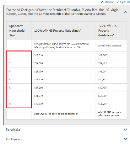Screen dimensions: 130x144
Task: Click the 48 Contiguous States accordion heading text
Action: click(x=63, y=12)
